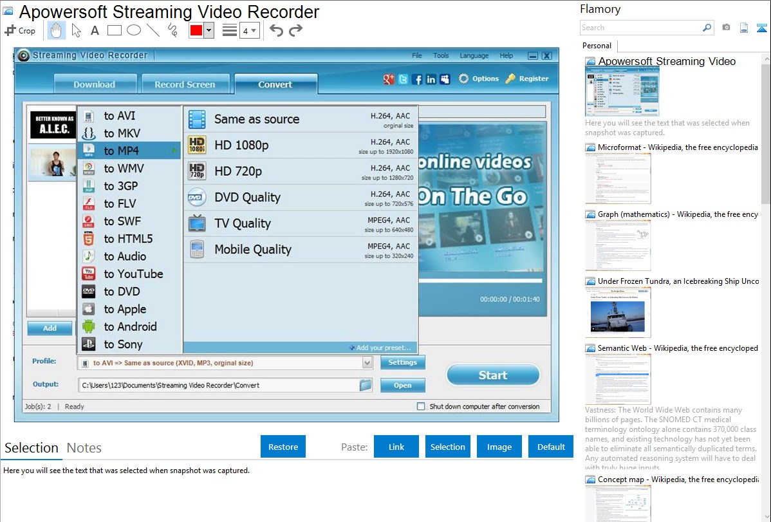
Task: Tick Shut down computer after conversion checkbox
Action: point(421,407)
